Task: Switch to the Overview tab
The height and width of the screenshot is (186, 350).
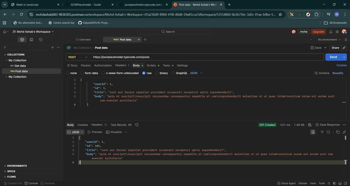Action: point(83,40)
